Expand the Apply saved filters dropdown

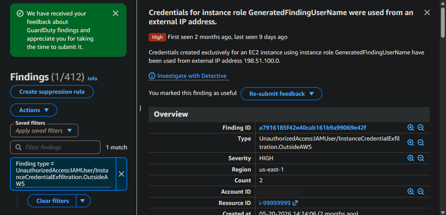click(44, 131)
